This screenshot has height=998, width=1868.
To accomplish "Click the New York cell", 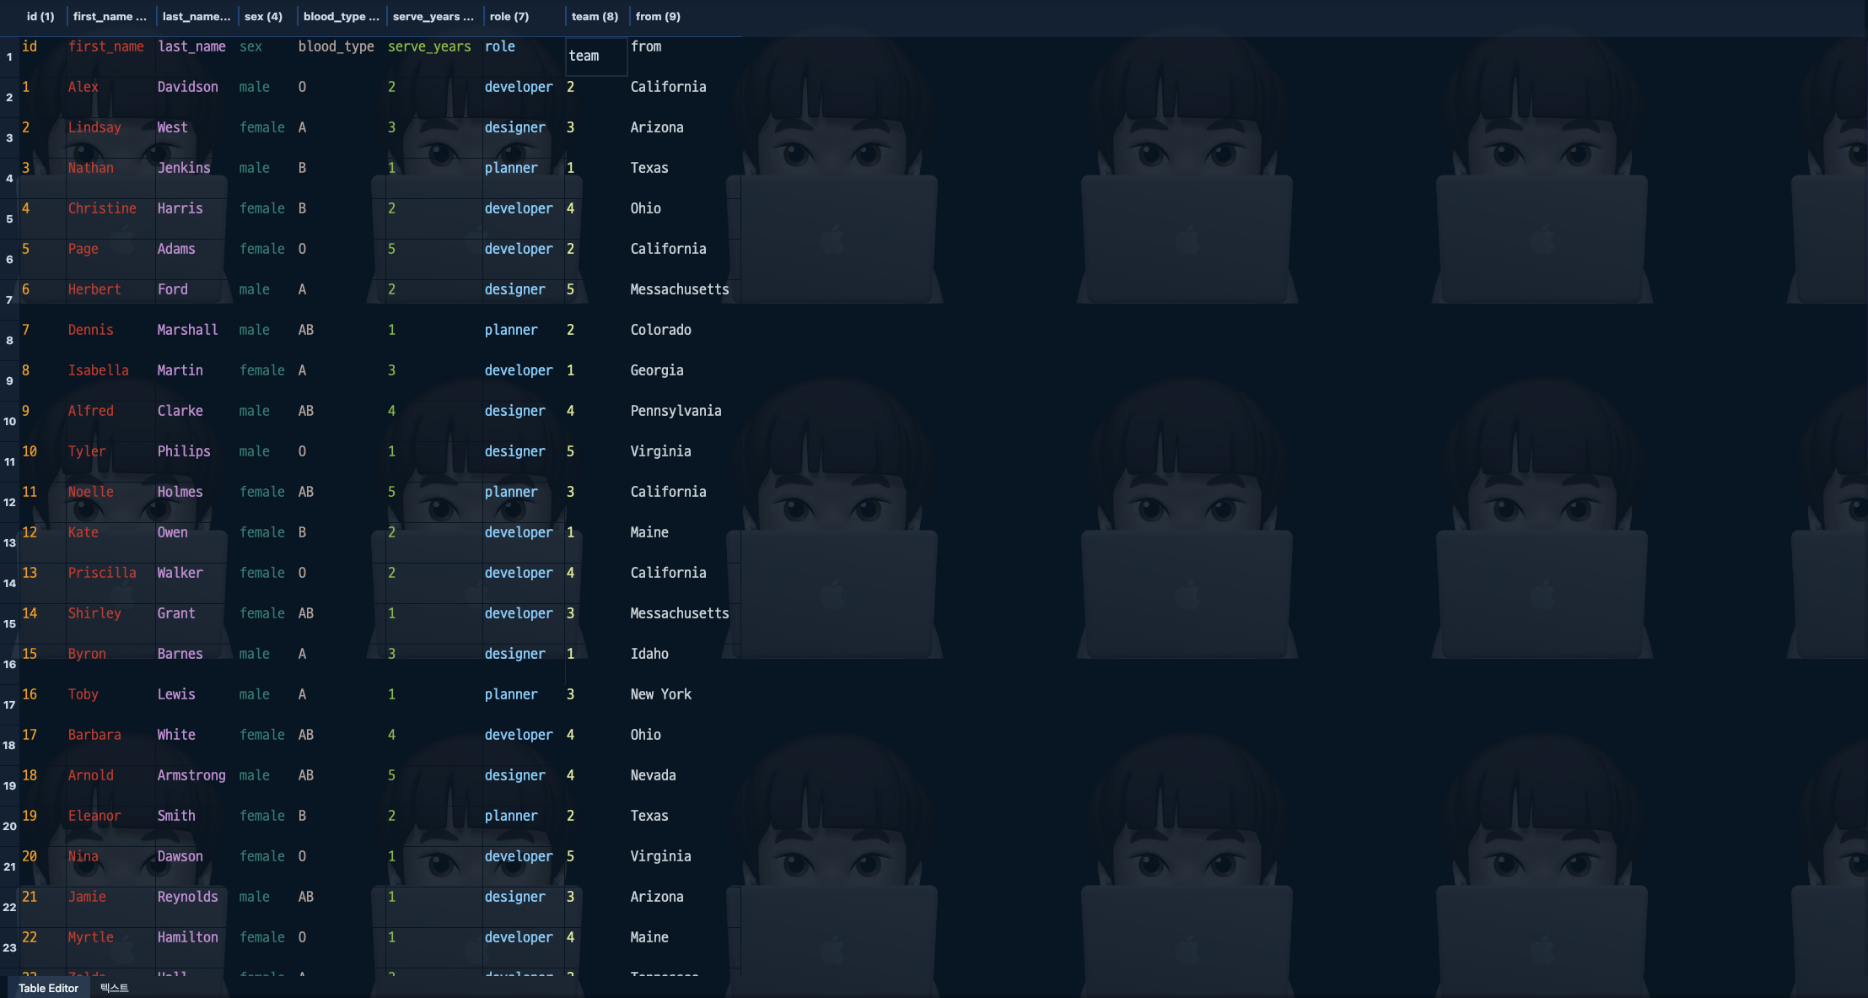I will tap(660, 694).
